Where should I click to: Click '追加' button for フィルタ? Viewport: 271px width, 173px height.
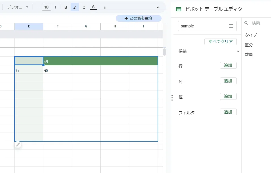[228, 112]
